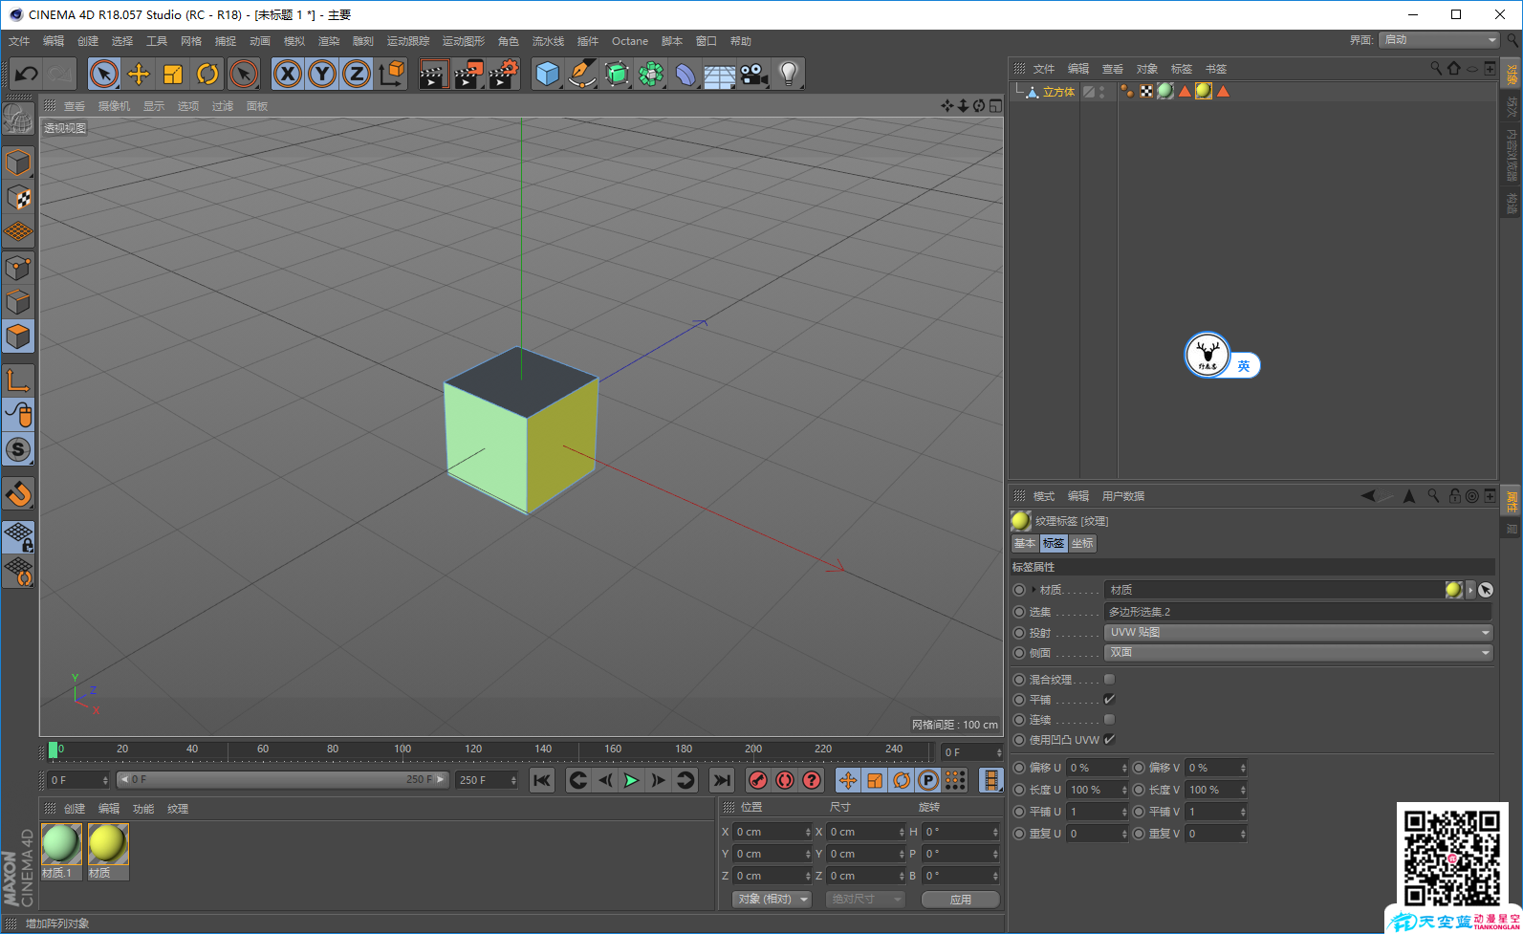Click Make Editable in left toolbar

click(x=17, y=119)
